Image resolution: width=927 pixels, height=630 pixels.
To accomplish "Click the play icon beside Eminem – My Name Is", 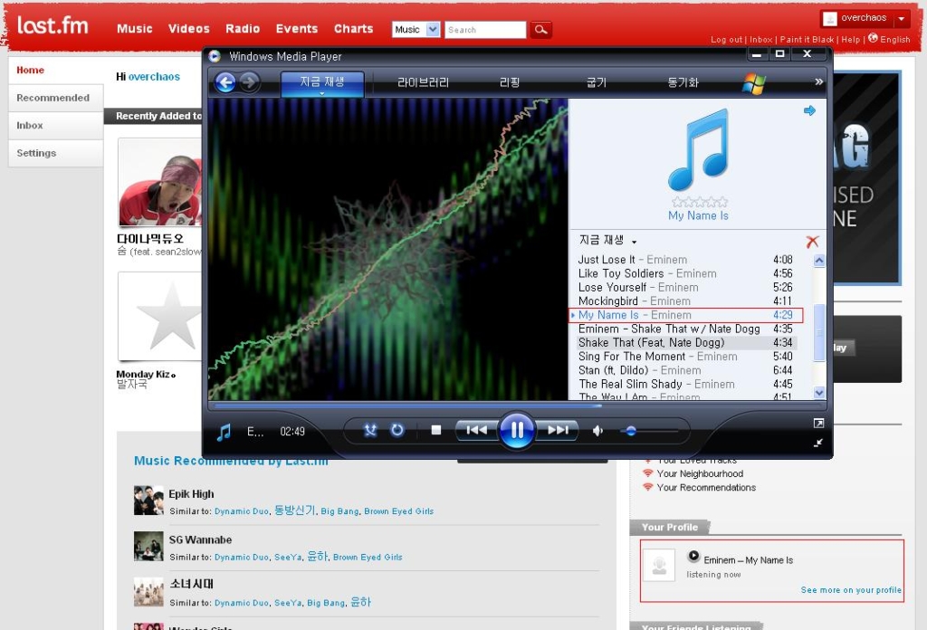I will (694, 556).
